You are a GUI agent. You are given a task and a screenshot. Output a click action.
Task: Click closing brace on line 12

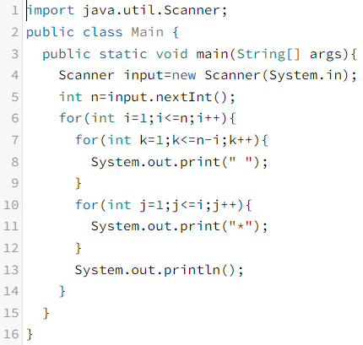coord(79,249)
